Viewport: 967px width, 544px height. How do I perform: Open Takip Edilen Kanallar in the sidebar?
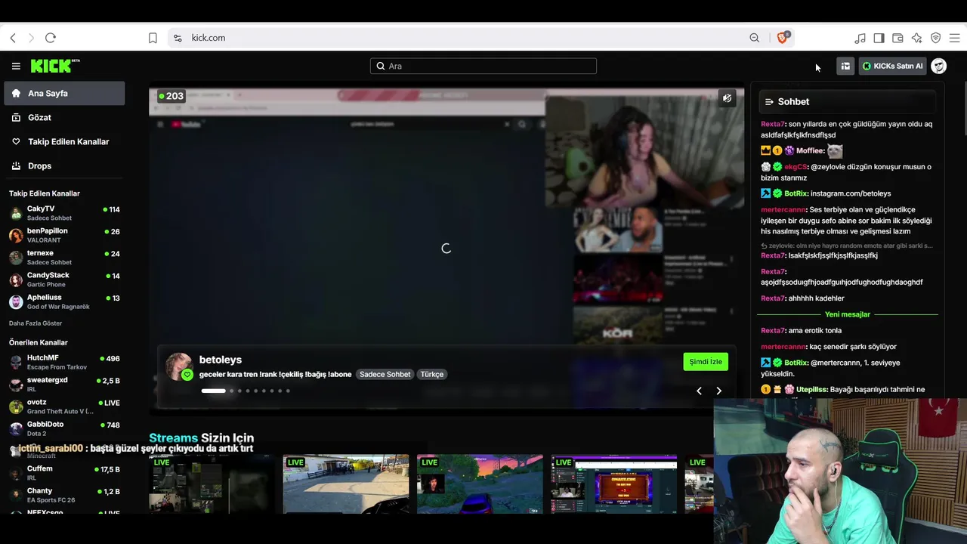pos(64,142)
